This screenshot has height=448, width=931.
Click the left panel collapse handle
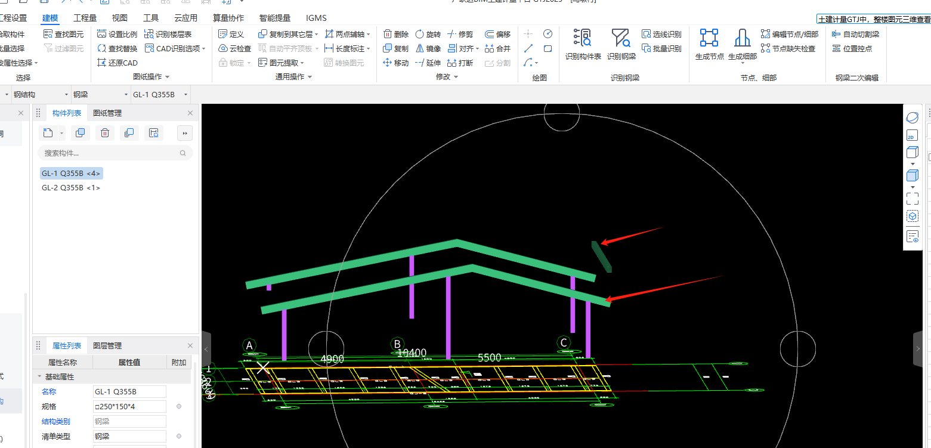pyautogui.click(x=206, y=349)
